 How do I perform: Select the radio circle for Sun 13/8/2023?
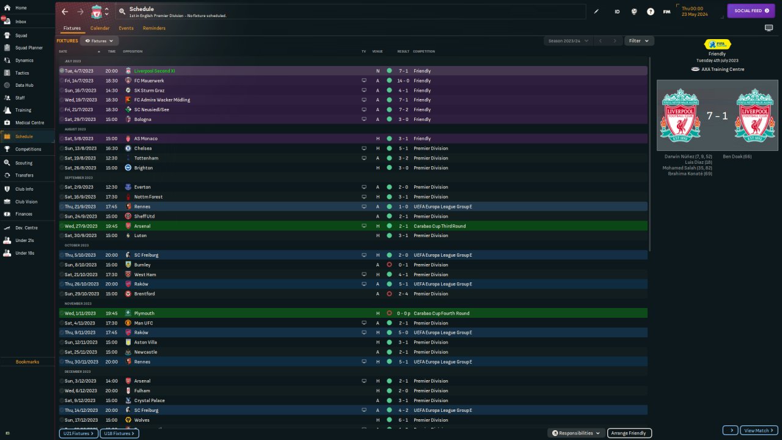(62, 148)
